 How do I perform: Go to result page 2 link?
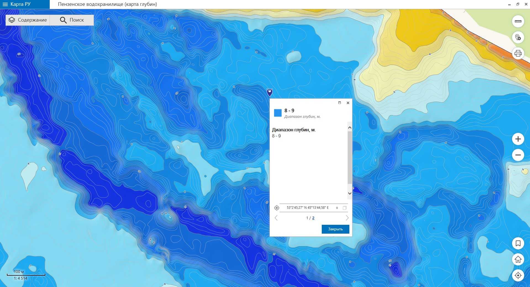coord(313,218)
